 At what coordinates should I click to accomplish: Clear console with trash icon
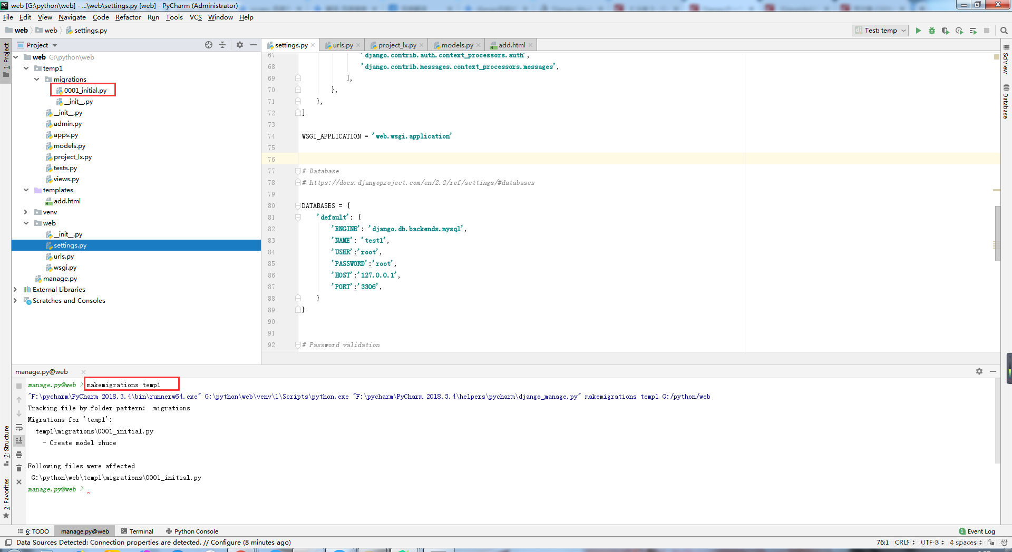pos(19,468)
